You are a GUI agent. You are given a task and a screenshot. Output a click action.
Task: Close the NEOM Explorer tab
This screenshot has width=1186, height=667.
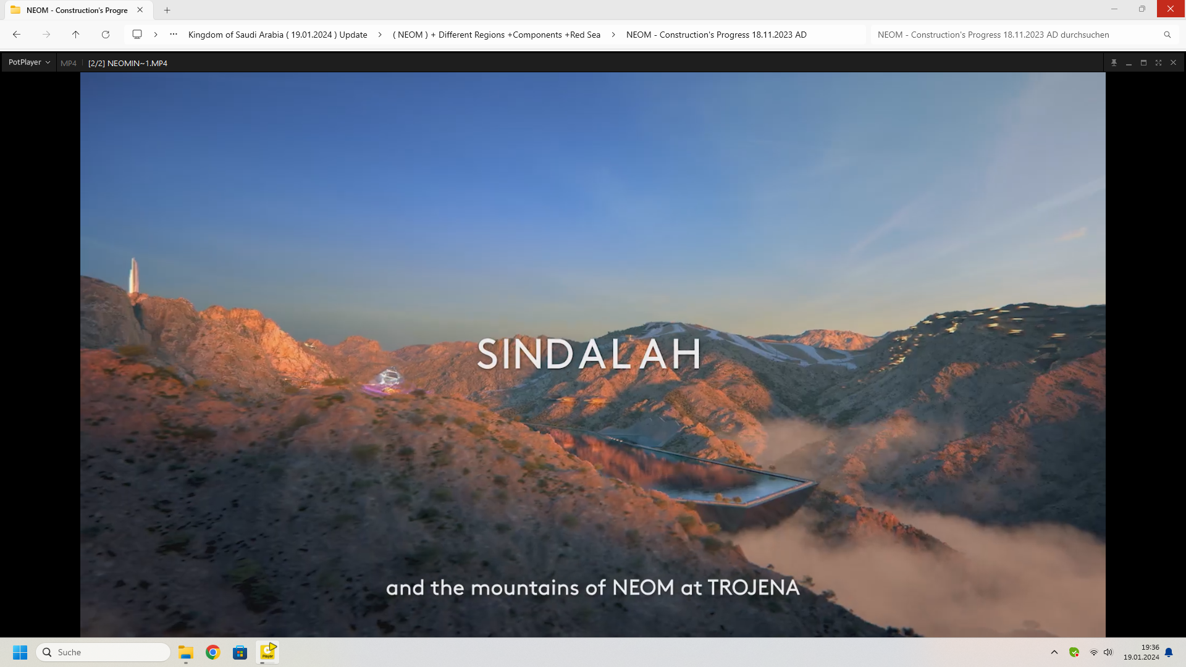click(140, 10)
